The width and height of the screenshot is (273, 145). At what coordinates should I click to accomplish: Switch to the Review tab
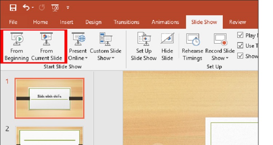(x=237, y=22)
